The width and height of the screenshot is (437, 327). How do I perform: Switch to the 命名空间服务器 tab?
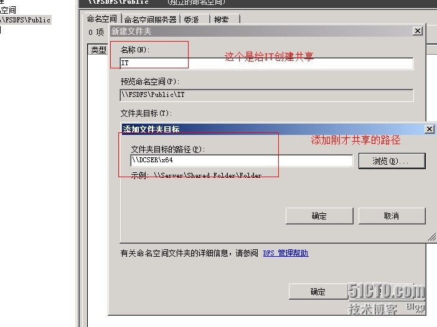[151, 19]
